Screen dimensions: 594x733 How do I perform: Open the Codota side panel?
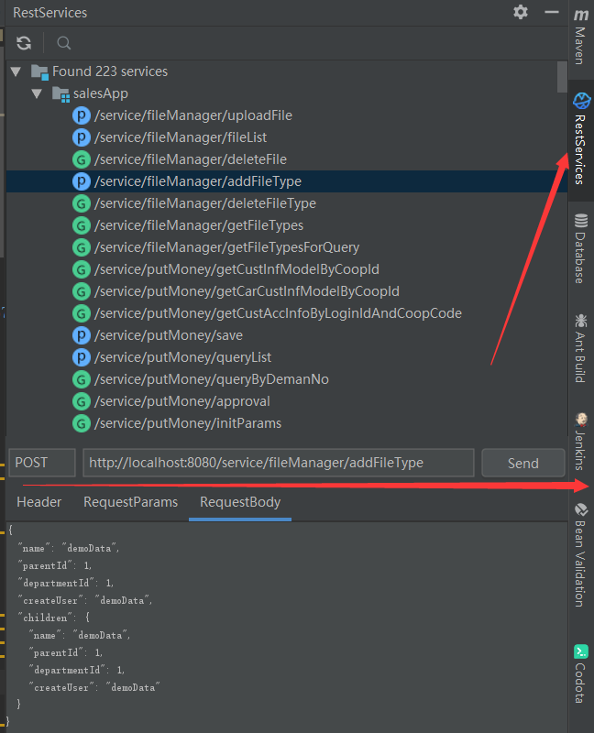point(580,673)
